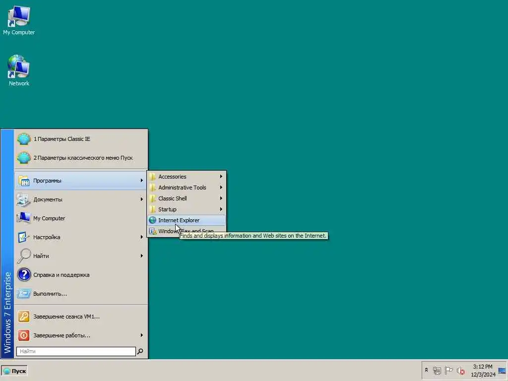Image resolution: width=508 pixels, height=381 pixels.
Task: Click the red power icon for Завершение работы
Action: (24, 335)
